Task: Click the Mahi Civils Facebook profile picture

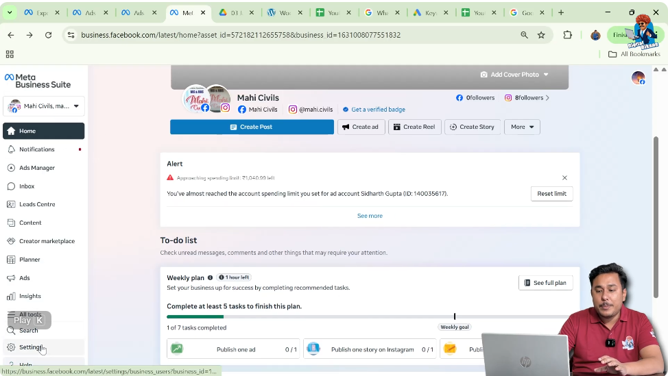Action: [x=195, y=99]
